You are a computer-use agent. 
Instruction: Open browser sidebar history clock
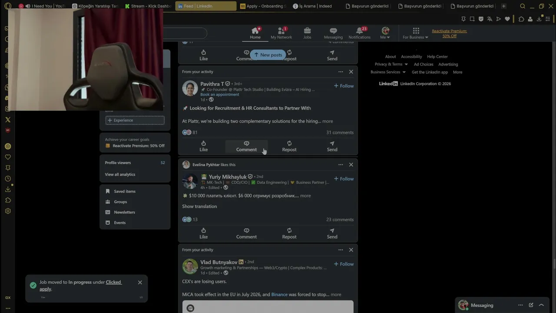point(8,179)
